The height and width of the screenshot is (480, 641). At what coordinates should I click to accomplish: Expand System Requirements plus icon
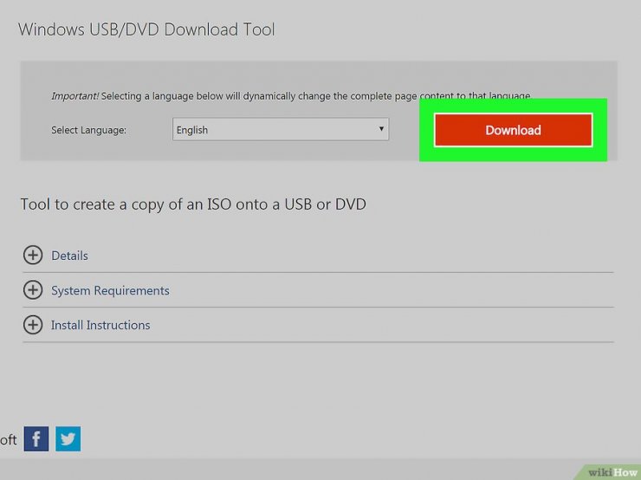(x=33, y=290)
